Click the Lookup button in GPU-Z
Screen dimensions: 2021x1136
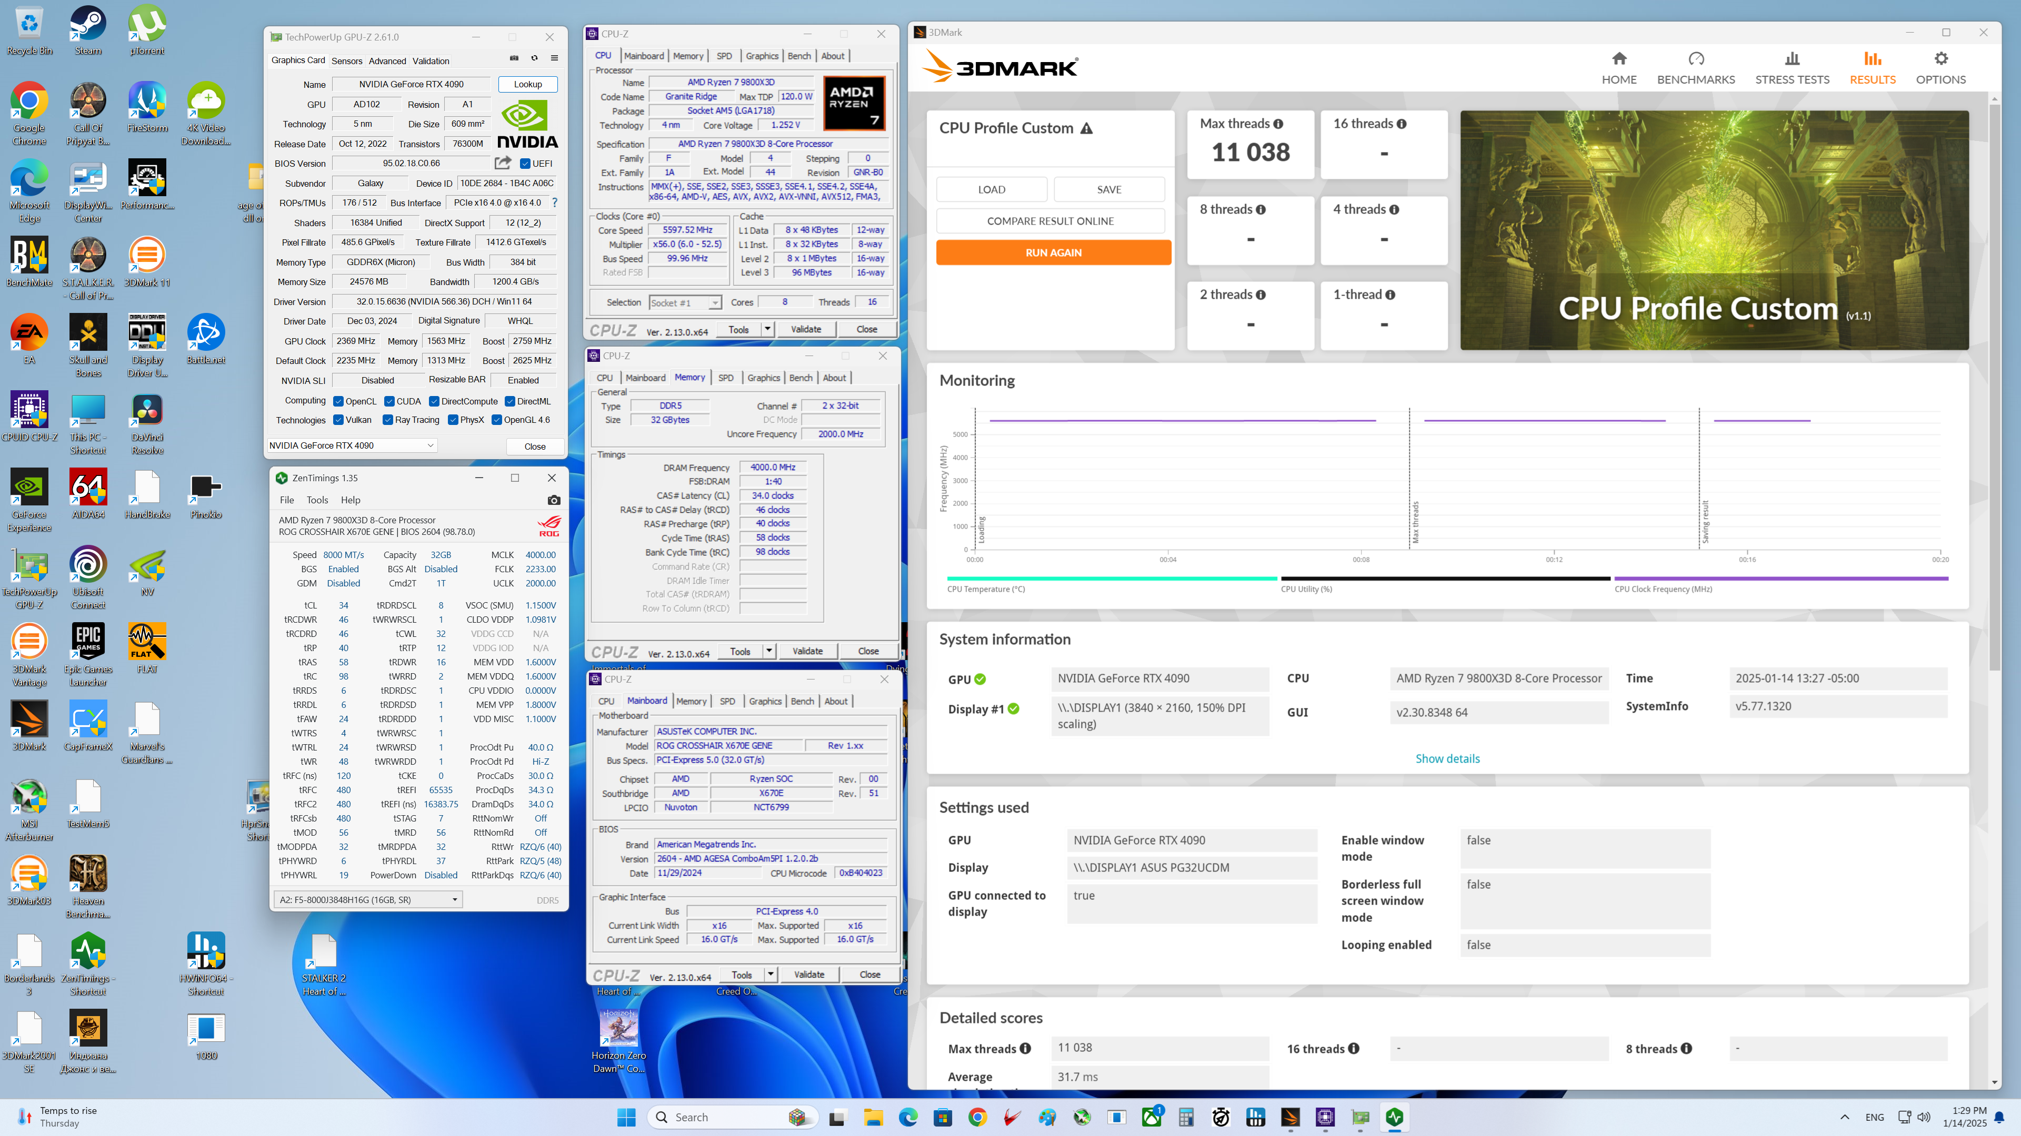(x=527, y=84)
